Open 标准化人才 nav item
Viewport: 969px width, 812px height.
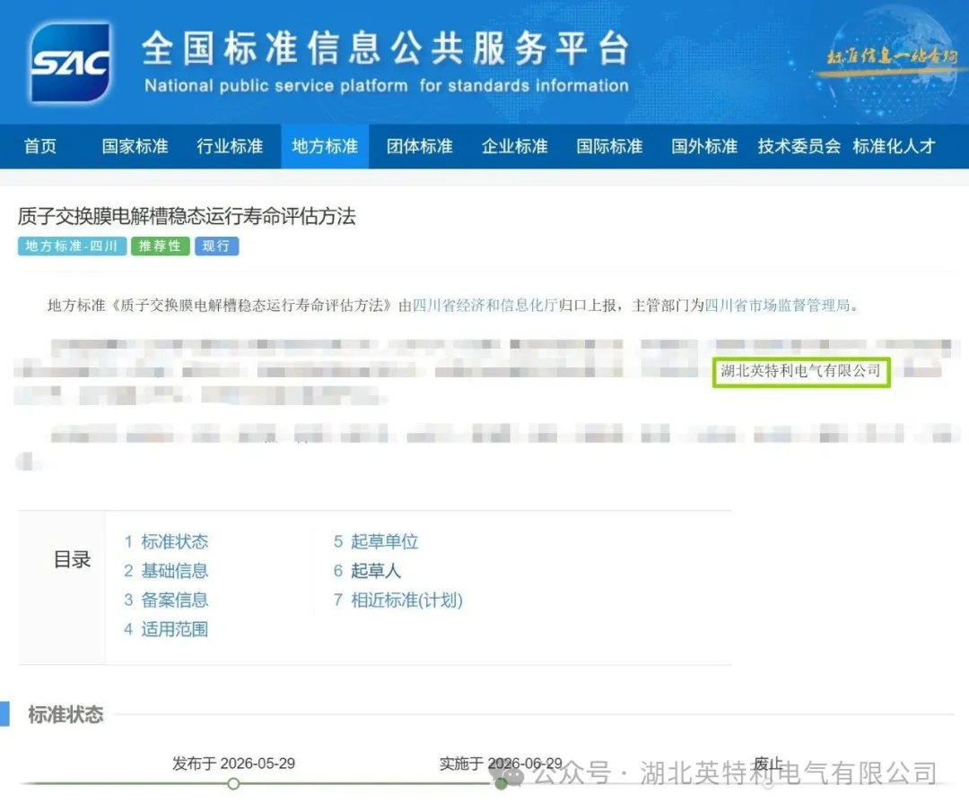pyautogui.click(x=894, y=146)
